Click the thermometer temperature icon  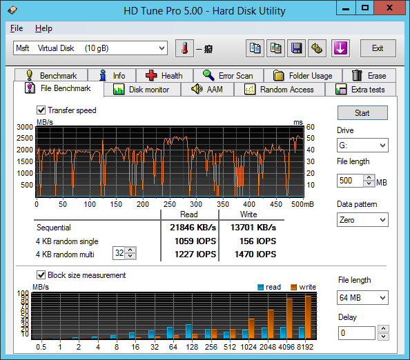(184, 48)
